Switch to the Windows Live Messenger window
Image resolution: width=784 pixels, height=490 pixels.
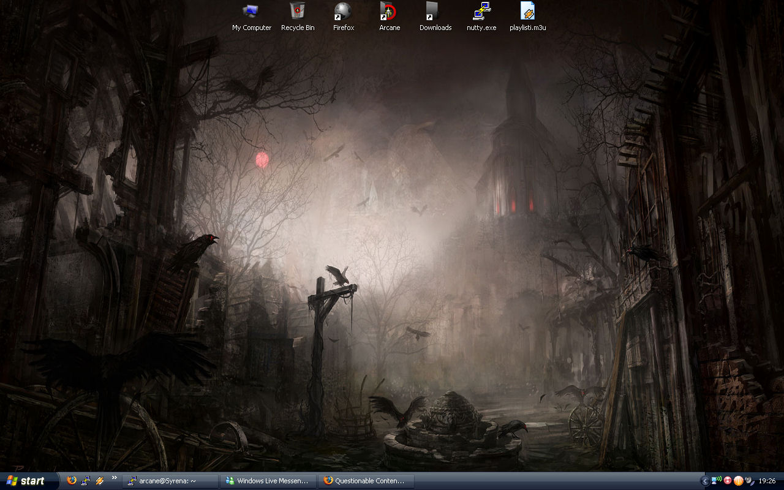coord(268,481)
